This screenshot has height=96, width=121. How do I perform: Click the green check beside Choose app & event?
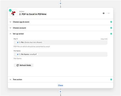coord(111,22)
